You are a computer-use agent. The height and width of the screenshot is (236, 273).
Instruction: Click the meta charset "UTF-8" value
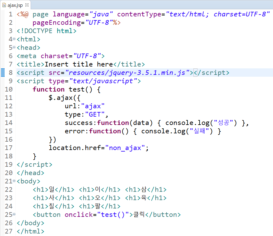click(87, 56)
